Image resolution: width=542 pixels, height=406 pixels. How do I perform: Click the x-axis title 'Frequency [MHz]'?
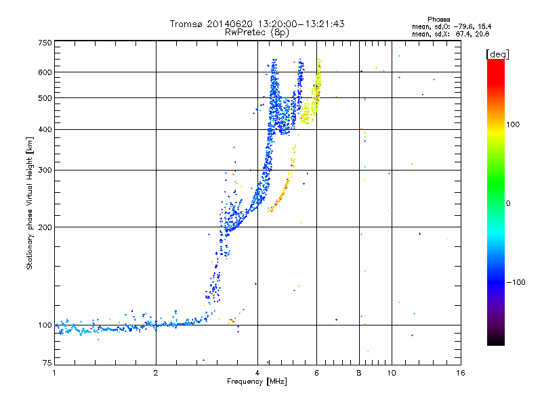coord(257,382)
